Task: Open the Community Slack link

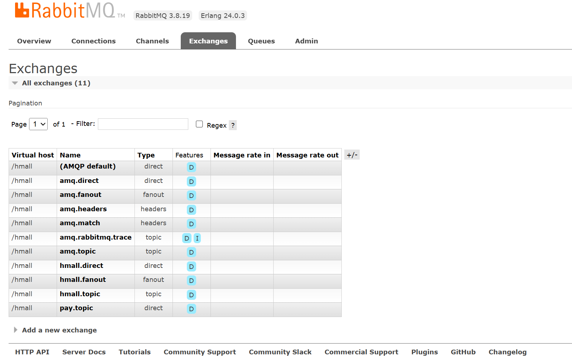Action: tap(280, 352)
